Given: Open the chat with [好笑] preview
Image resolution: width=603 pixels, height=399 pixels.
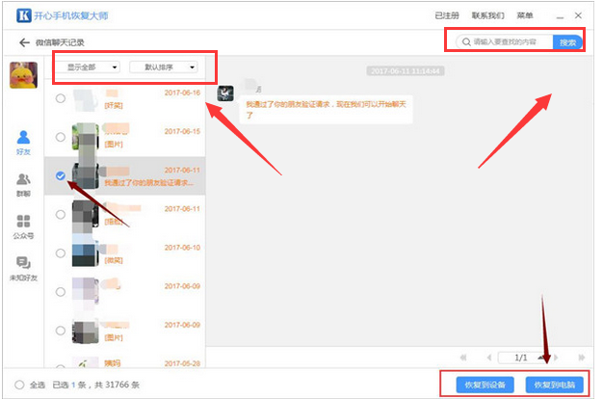Looking at the screenshot, I should [125, 98].
